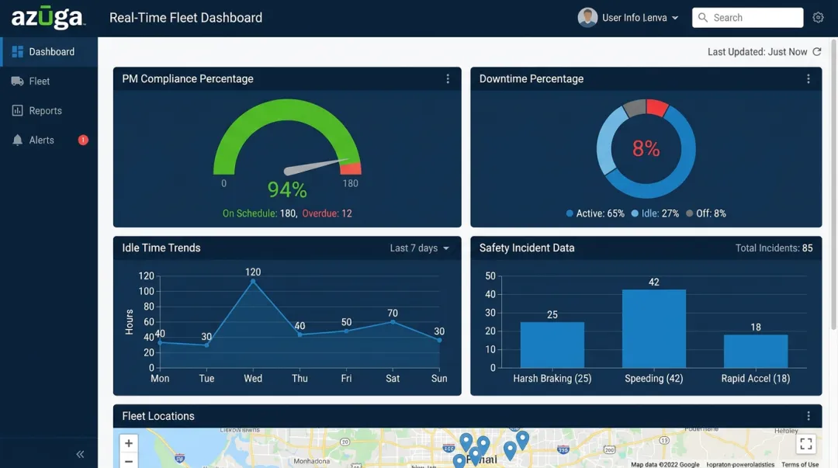The height and width of the screenshot is (468, 838).
Task: Open settings gear icon
Action: [819, 18]
